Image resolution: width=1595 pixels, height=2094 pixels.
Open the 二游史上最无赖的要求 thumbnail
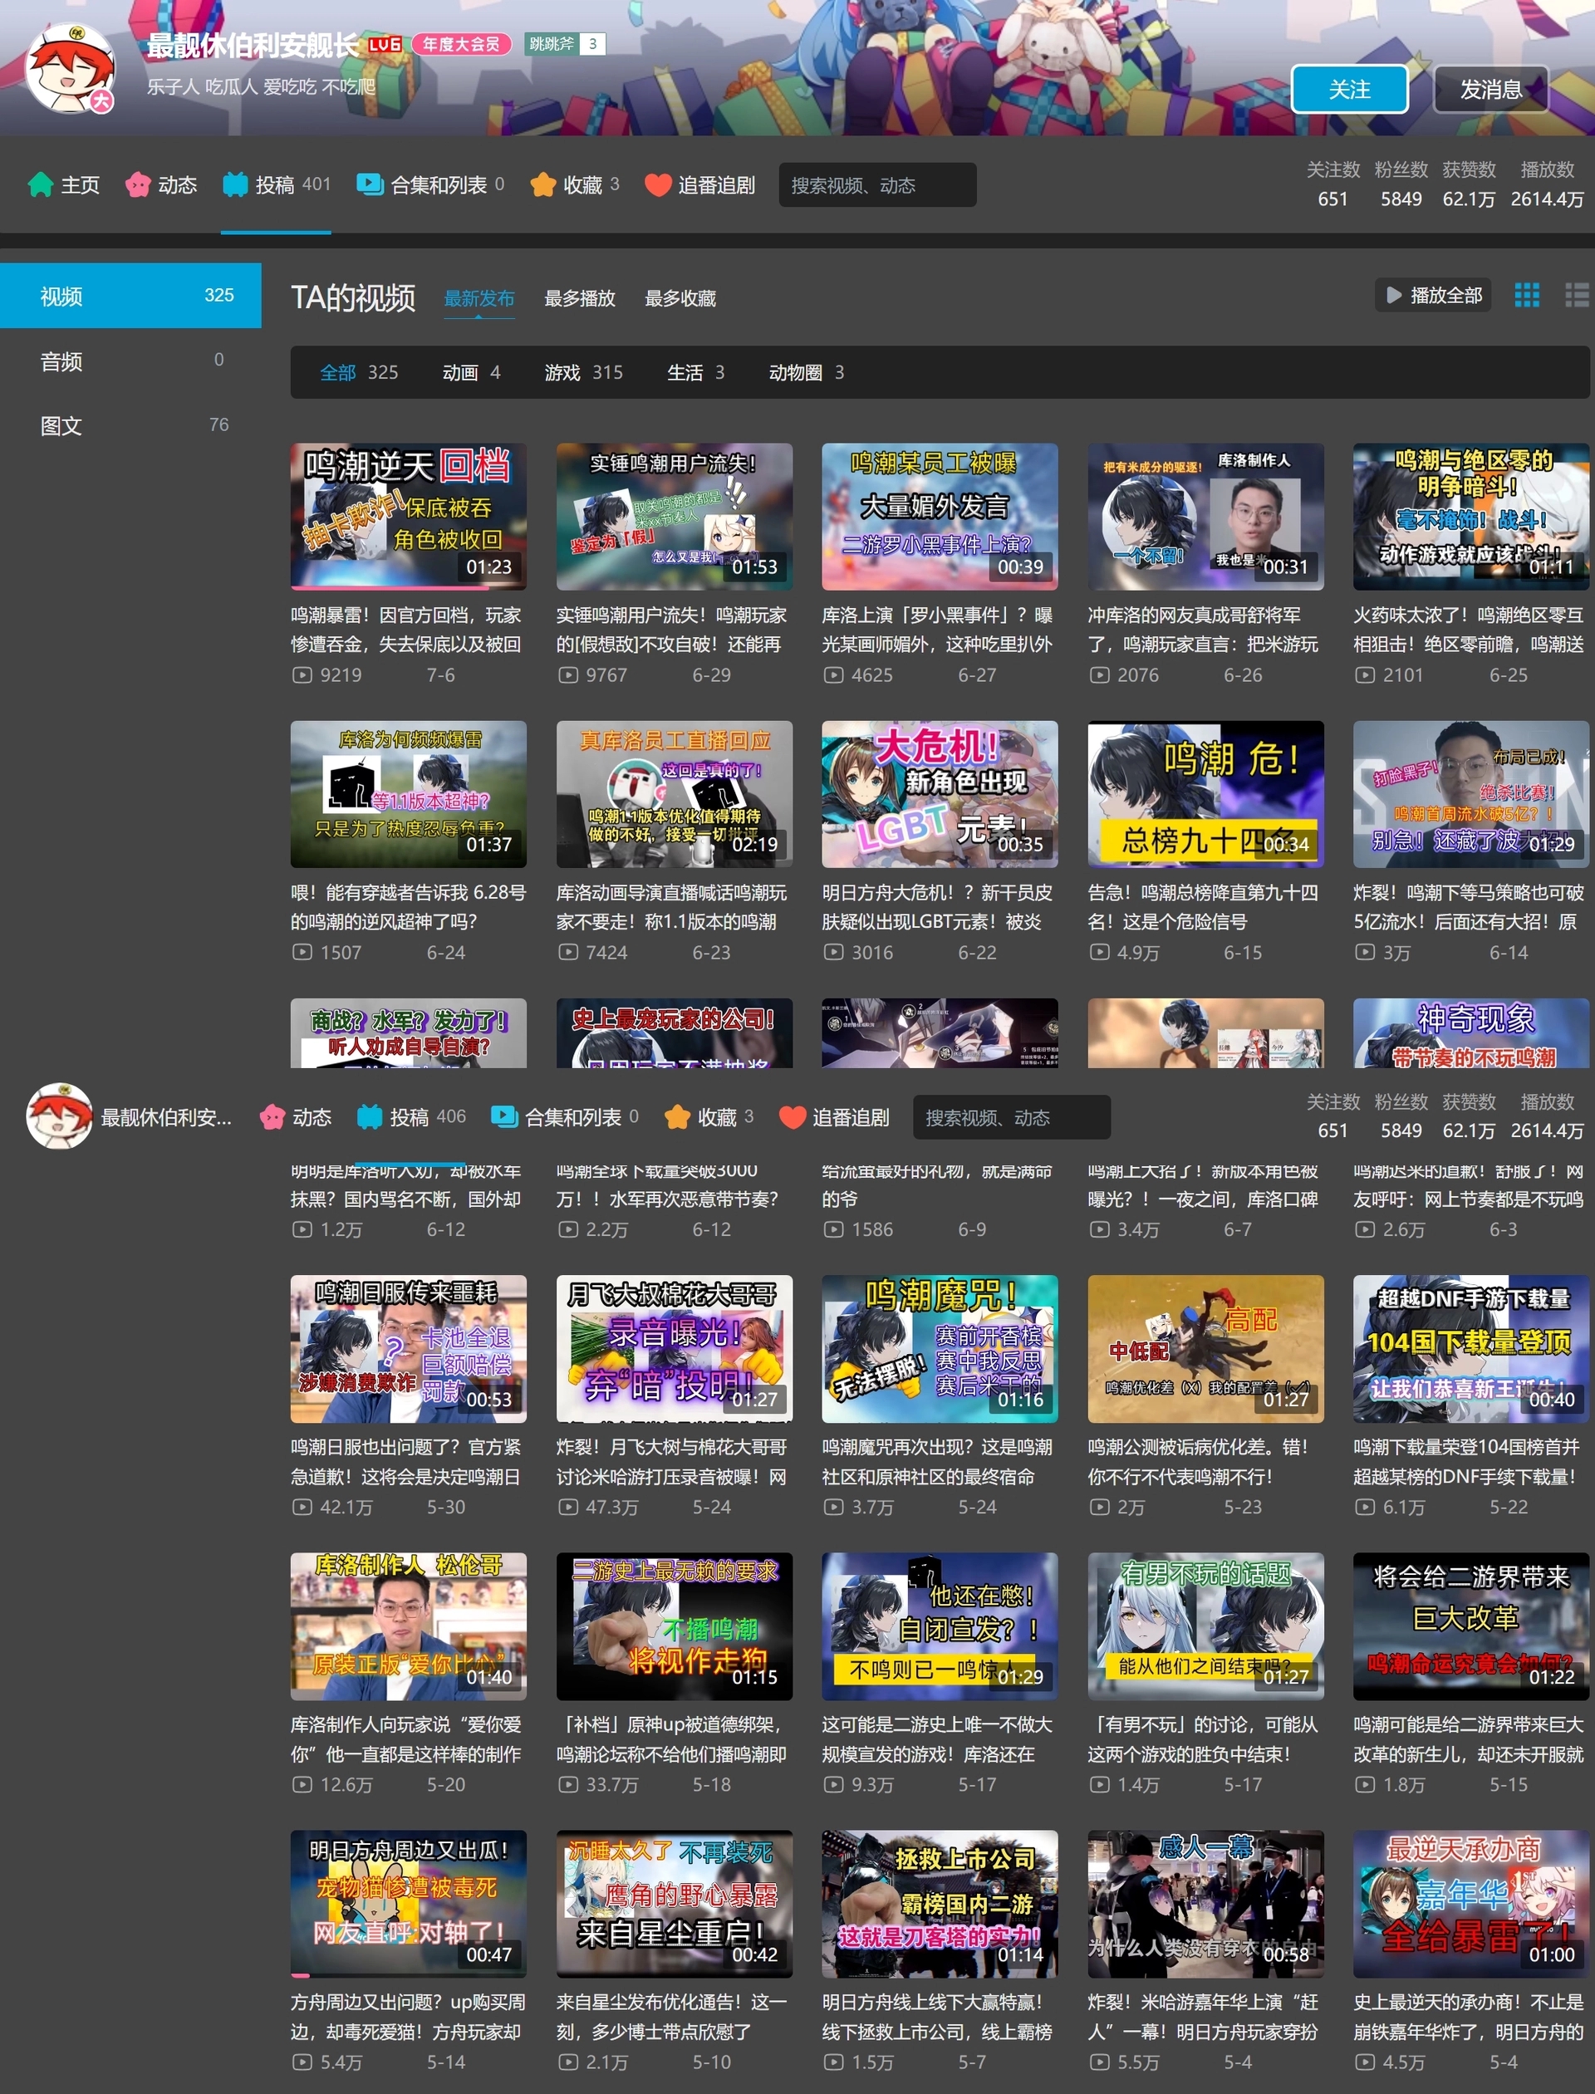[674, 1626]
